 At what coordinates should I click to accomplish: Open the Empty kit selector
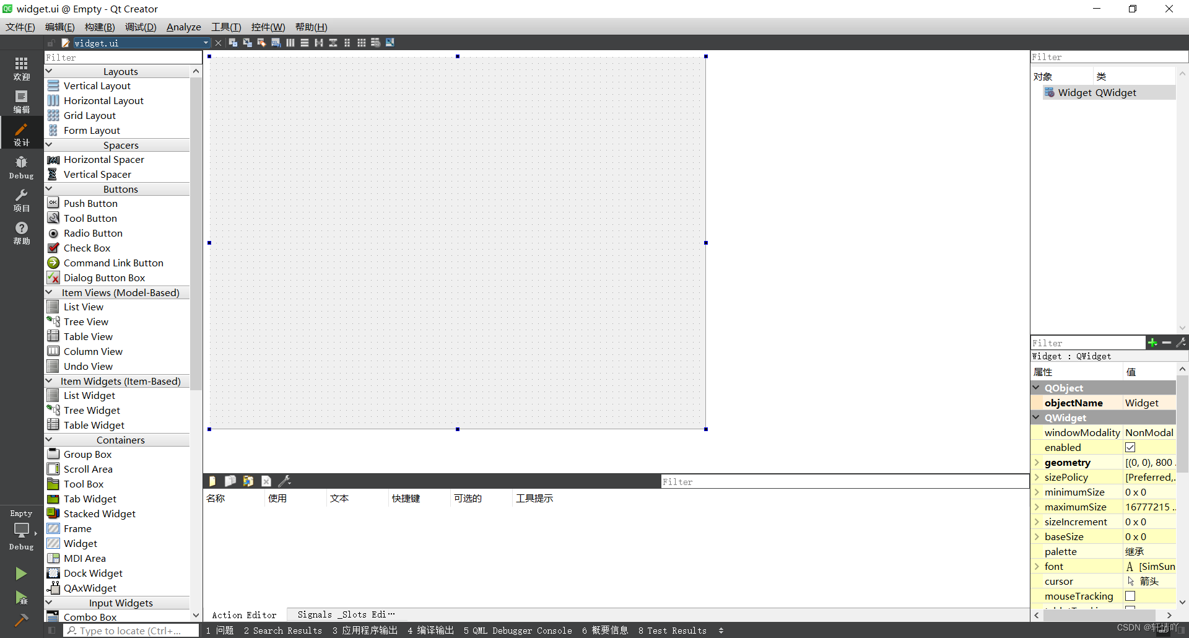click(22, 530)
